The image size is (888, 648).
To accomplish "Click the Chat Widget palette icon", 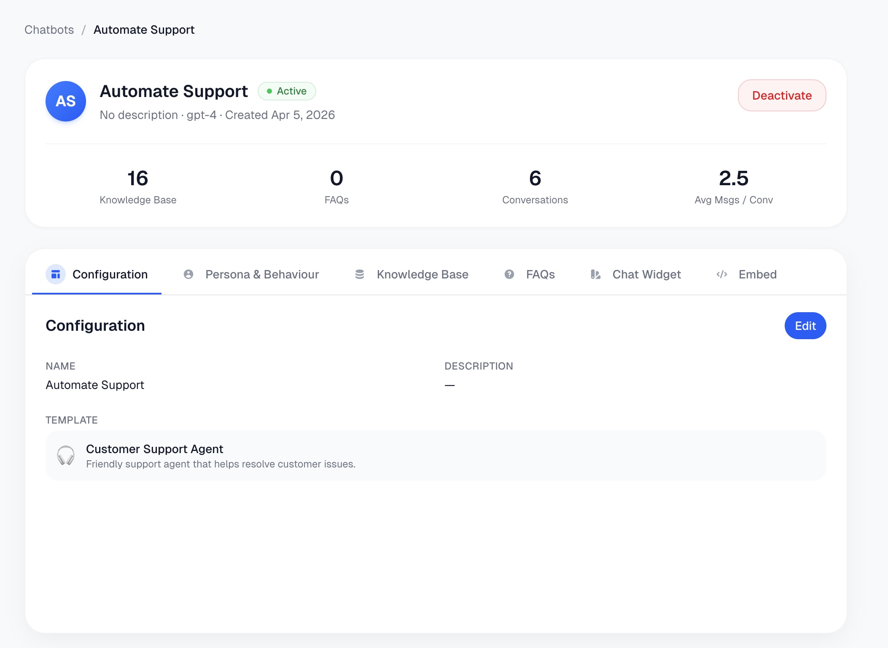I will 595,275.
